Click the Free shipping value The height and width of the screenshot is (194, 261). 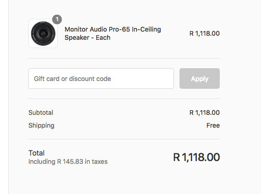tap(213, 125)
